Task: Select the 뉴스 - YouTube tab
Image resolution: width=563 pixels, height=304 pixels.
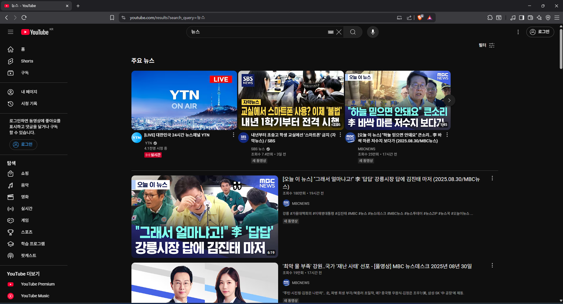Action: [x=36, y=6]
